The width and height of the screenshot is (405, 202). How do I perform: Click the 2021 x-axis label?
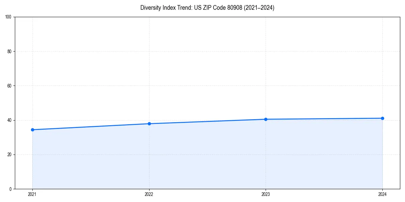click(x=32, y=194)
